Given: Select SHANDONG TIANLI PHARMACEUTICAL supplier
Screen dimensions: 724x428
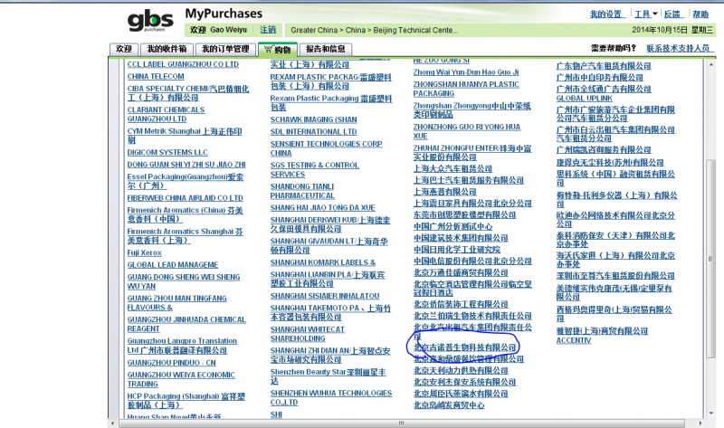Looking at the screenshot, I should [x=302, y=191].
